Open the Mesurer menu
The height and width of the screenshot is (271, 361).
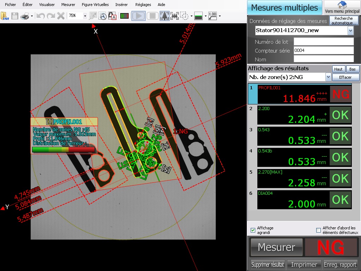[x=68, y=5]
